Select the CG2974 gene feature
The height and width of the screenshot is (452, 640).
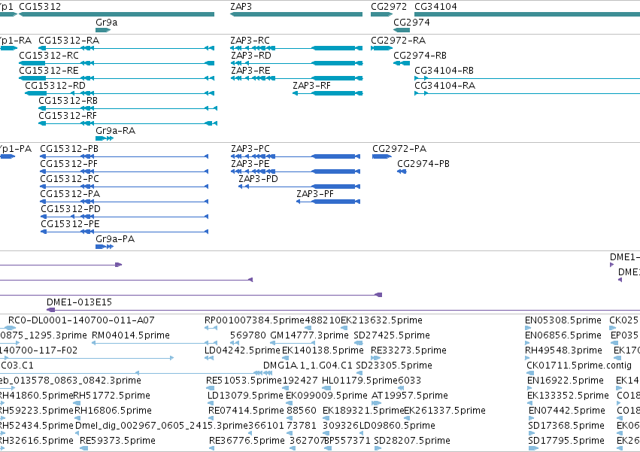(402, 30)
